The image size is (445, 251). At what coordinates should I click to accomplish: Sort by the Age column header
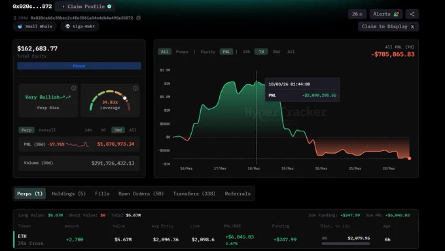(x=387, y=226)
